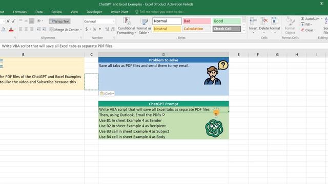Image resolution: width=328 pixels, height=184 pixels.
Task: Toggle Align Left for cell text
Action: pyautogui.click(x=20, y=30)
